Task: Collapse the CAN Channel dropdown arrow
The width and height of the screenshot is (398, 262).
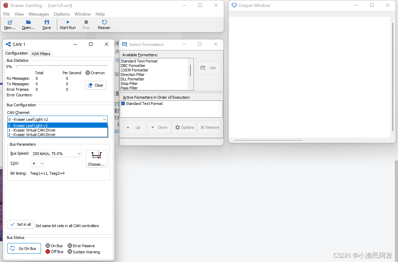Action: [104, 119]
